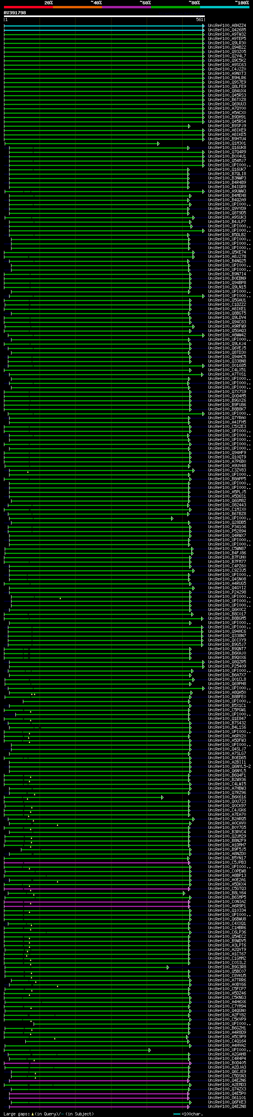
Task: Select the UniRef100_Q0IXY9 label
Action: click(x=227, y=640)
